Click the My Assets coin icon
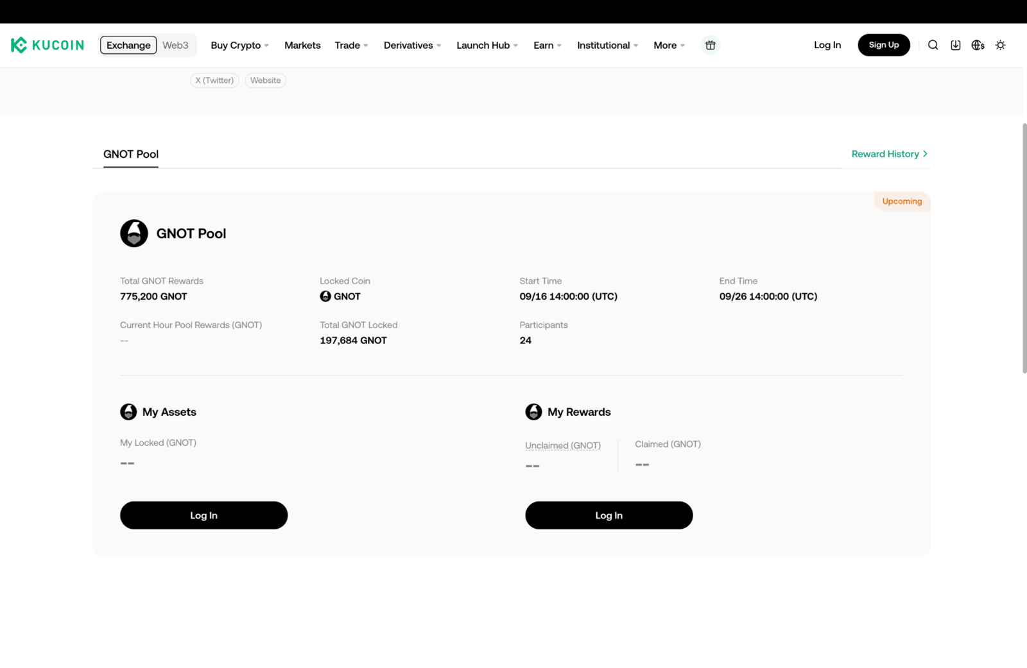1027x668 pixels. point(128,412)
